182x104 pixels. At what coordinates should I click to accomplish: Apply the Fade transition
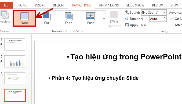click(x=69, y=18)
